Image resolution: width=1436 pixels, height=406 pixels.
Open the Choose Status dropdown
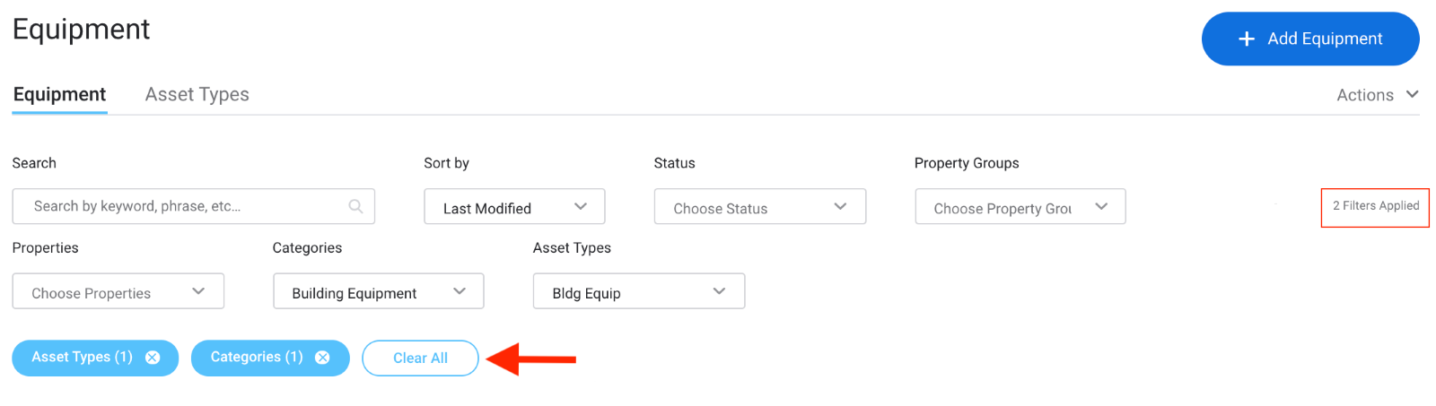(759, 207)
